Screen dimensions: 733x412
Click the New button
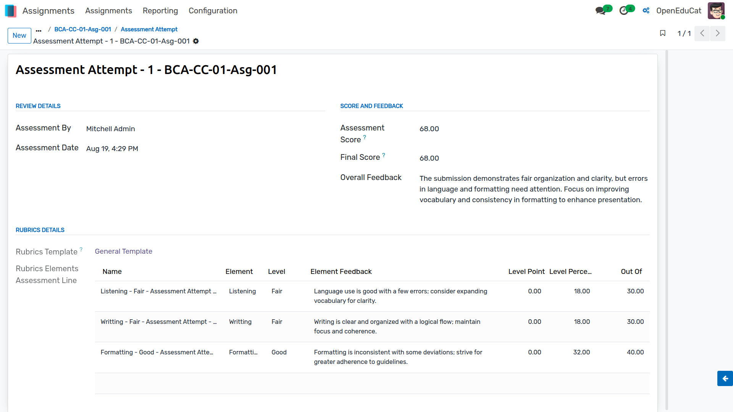coord(19,35)
